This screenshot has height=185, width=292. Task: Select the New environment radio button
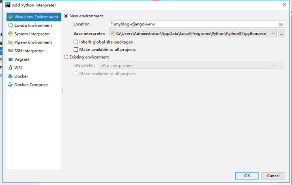tap(66, 16)
